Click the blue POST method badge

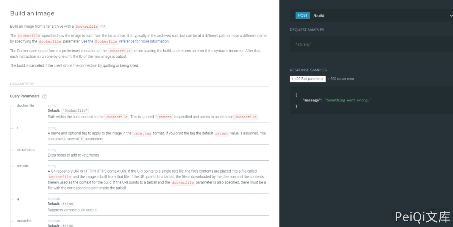click(x=303, y=15)
